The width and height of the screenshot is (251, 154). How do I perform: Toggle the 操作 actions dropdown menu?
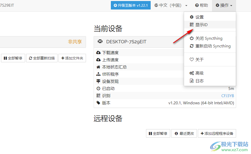pos(224,5)
